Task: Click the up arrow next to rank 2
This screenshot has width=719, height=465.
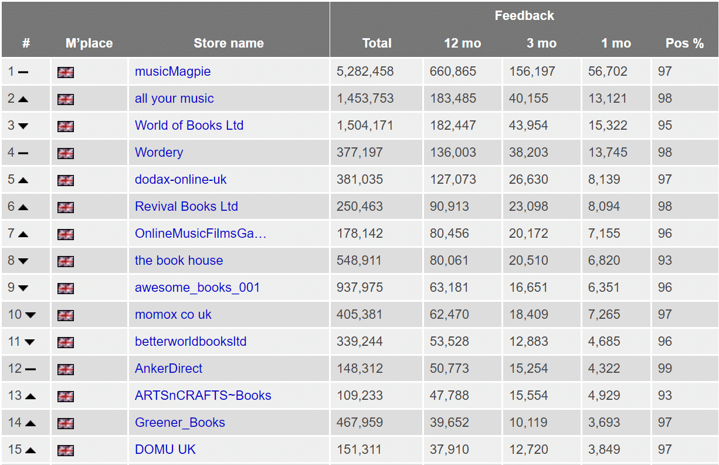Action: pyautogui.click(x=23, y=99)
